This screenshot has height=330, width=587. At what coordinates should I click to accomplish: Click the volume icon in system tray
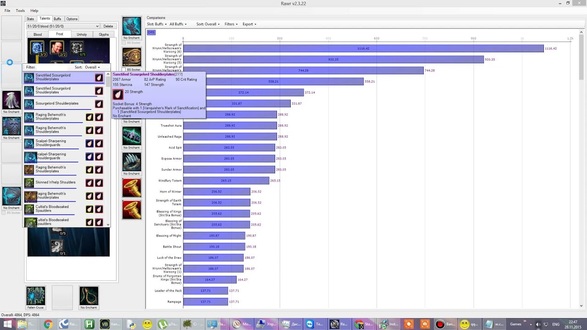click(x=538, y=324)
